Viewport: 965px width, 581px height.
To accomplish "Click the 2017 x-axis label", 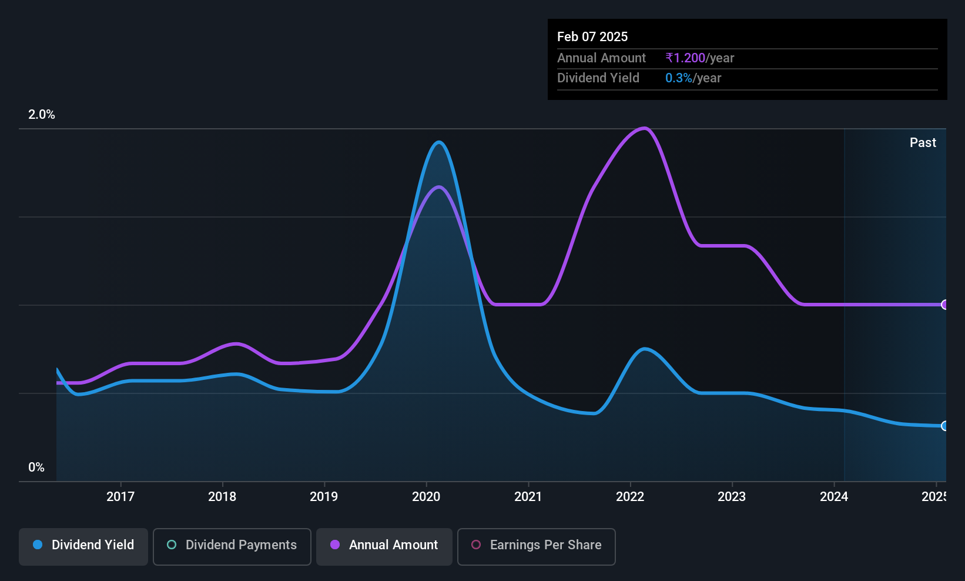I will pyautogui.click(x=120, y=497).
